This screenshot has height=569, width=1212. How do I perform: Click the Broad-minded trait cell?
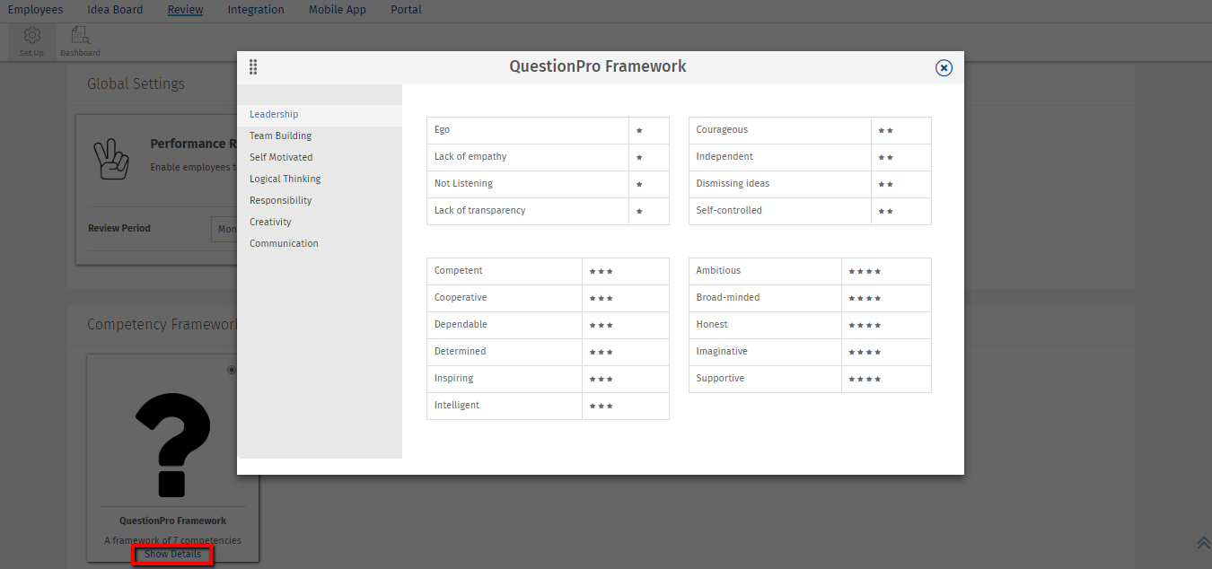point(766,299)
